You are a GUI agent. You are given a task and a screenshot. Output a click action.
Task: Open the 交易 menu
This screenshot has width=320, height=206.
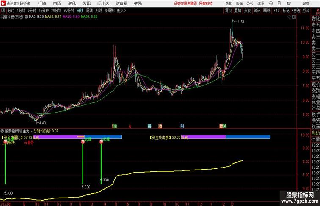pos(138,3)
